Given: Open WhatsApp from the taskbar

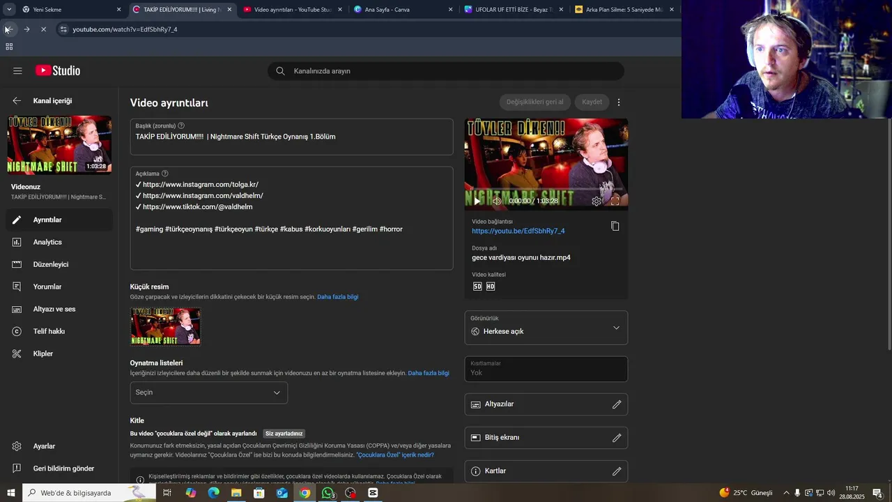Looking at the screenshot, I should click(x=328, y=492).
